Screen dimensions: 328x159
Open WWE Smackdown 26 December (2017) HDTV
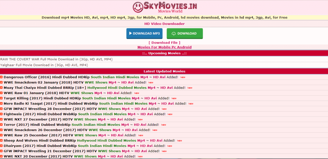point(45,130)
